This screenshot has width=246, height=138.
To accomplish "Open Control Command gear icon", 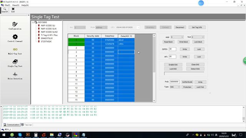I will point(15,38).
